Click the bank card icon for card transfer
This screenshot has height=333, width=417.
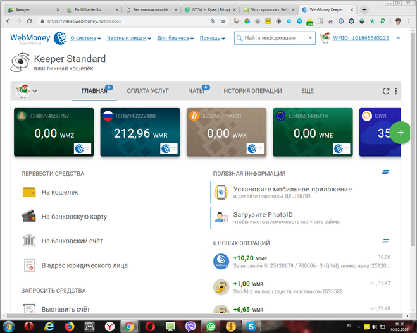click(x=28, y=217)
